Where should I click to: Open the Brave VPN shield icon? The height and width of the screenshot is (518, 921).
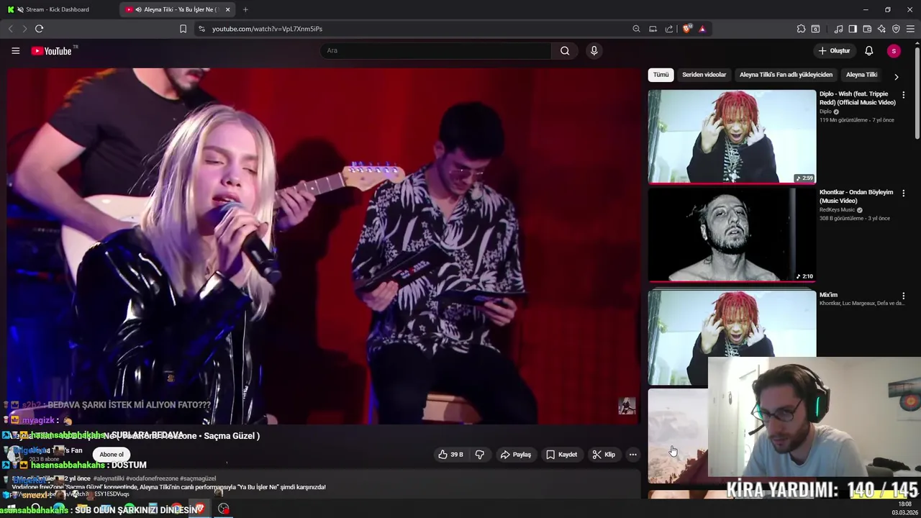tap(896, 29)
